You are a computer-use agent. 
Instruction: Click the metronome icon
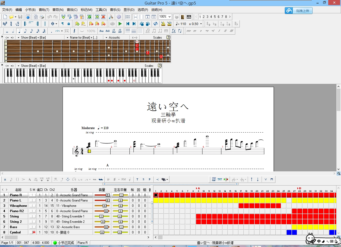163,24
